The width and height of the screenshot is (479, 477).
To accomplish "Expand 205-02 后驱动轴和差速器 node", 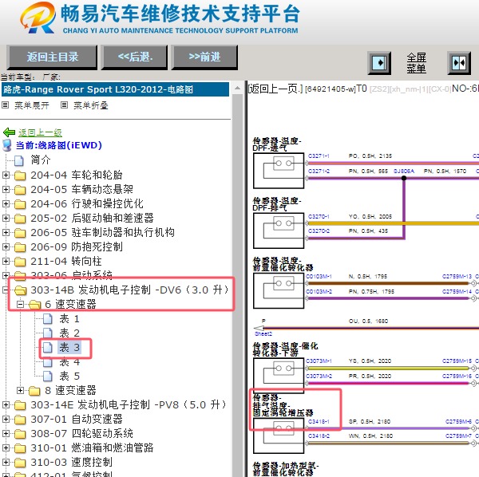I will point(6,218).
